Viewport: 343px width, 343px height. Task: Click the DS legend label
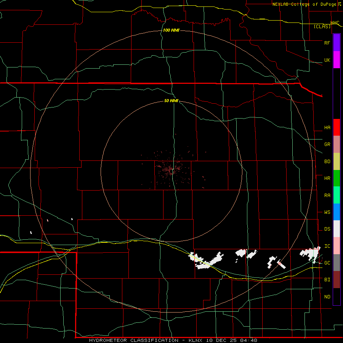(327, 229)
